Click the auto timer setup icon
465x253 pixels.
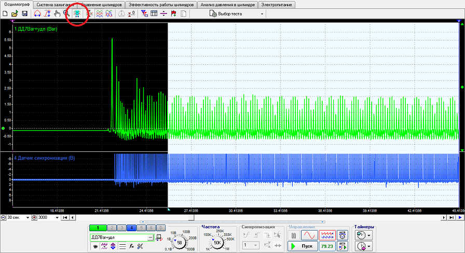342,235
